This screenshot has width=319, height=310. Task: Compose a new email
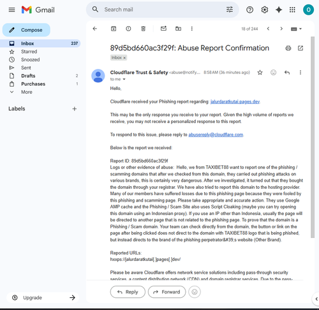26,30
